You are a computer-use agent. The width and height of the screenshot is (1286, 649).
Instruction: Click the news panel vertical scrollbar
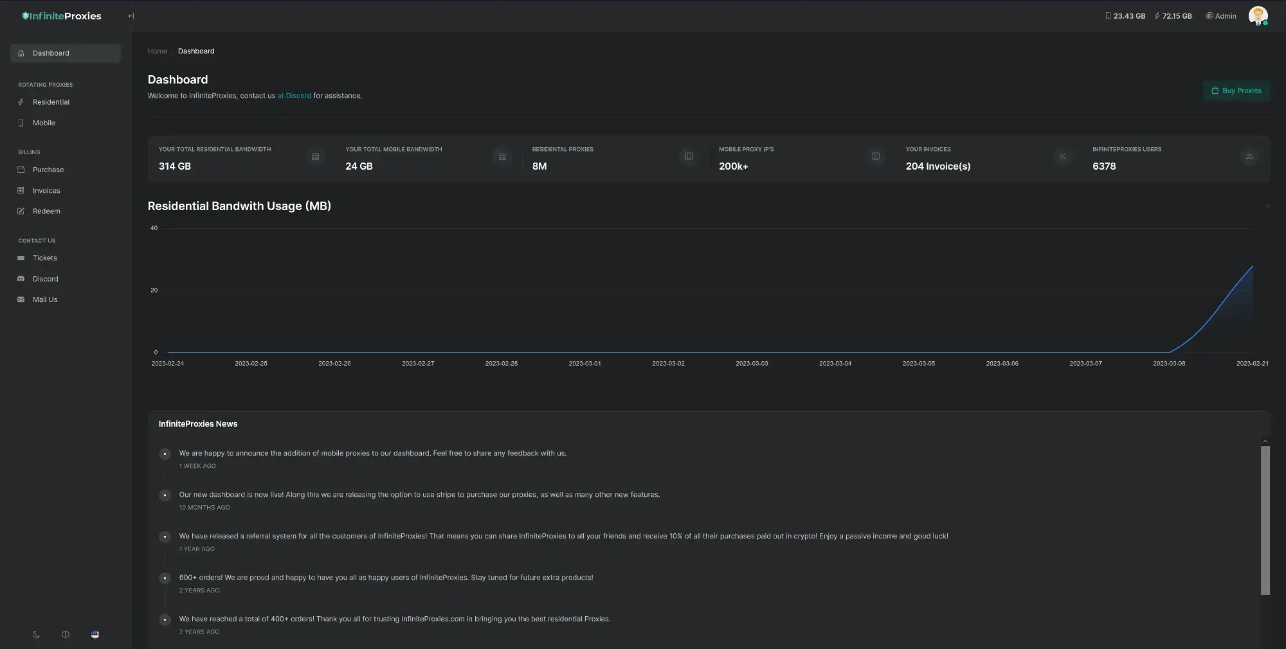point(1265,520)
